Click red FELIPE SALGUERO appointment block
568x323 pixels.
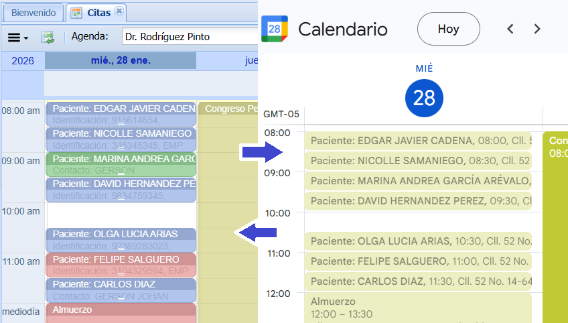tap(121, 265)
